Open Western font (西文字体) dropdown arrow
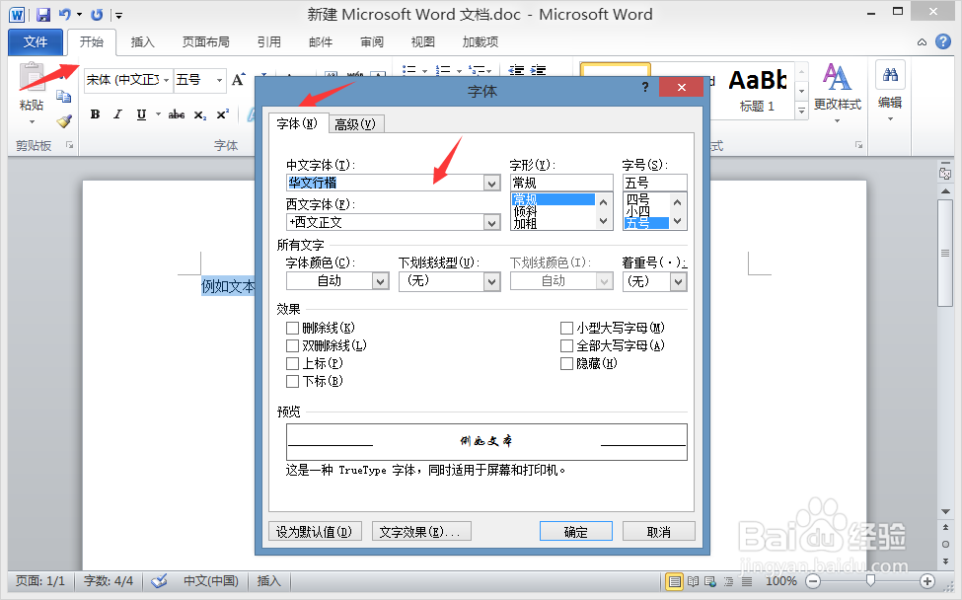Screen dimensions: 962x600 pos(491,222)
